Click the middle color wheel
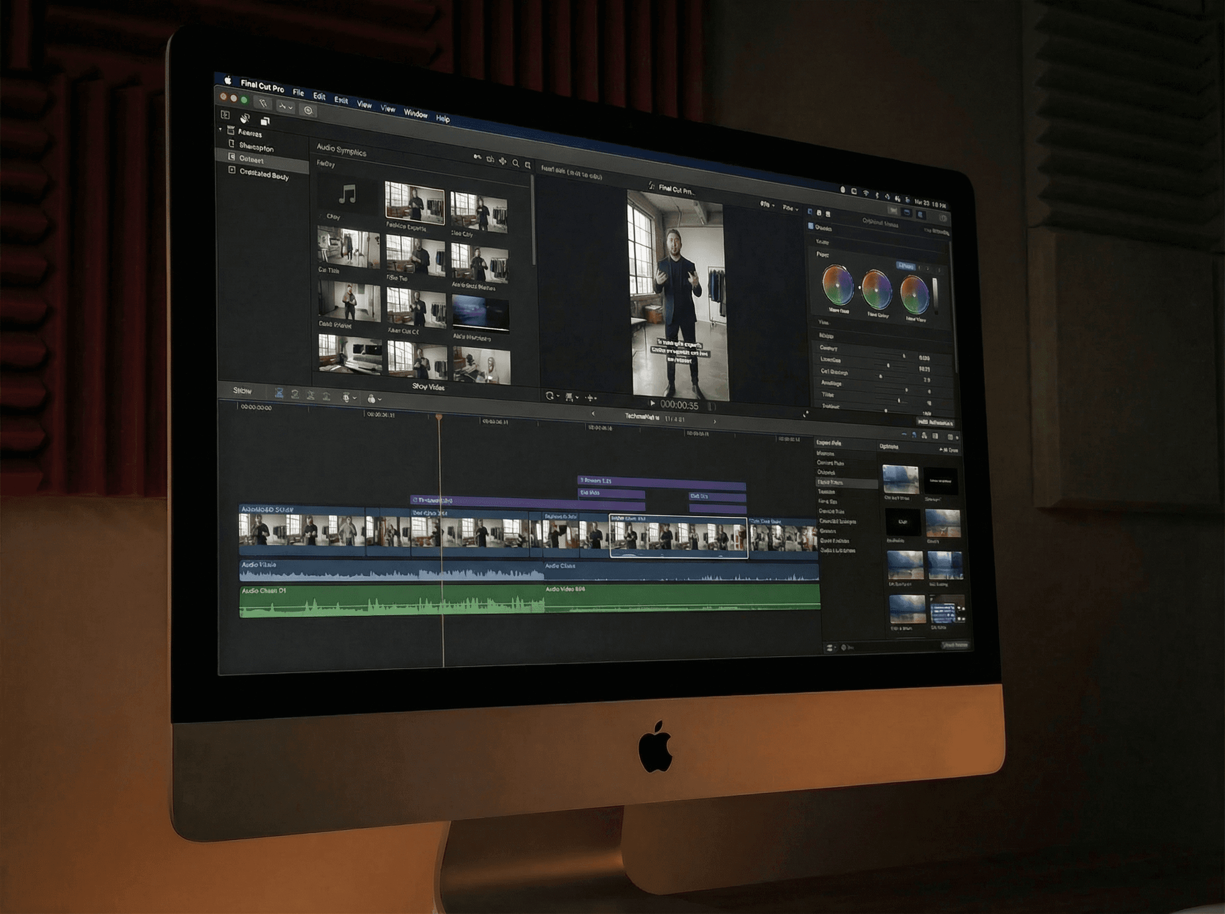Viewport: 1225px width, 914px height. pyautogui.click(x=876, y=289)
